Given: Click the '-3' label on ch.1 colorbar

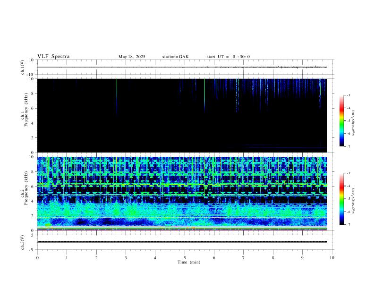Looking at the screenshot, I should [348, 95].
